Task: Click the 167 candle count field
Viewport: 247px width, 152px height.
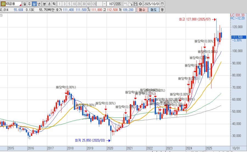Action: [x=111, y=4]
